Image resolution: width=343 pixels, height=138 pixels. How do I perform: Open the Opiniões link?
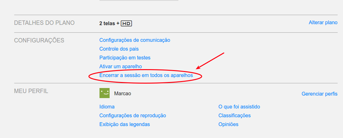pyautogui.click(x=228, y=124)
